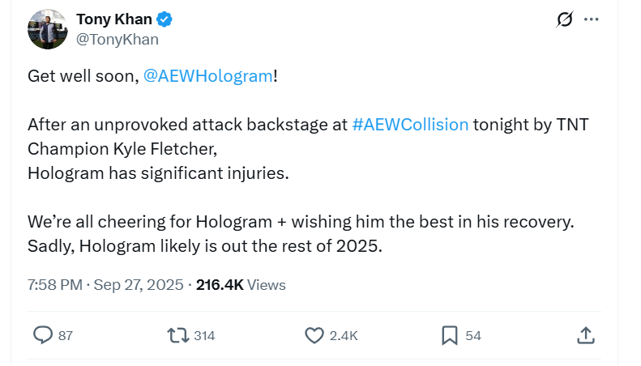
Task: Click the 54 bookmarks count
Action: point(473,335)
